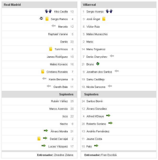158x160 pixels.
Task: Click green substitution arrow beside Álvaro Morata
Action: click(x=46, y=131)
